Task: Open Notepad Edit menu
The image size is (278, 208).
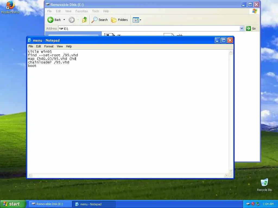Action: [39, 46]
